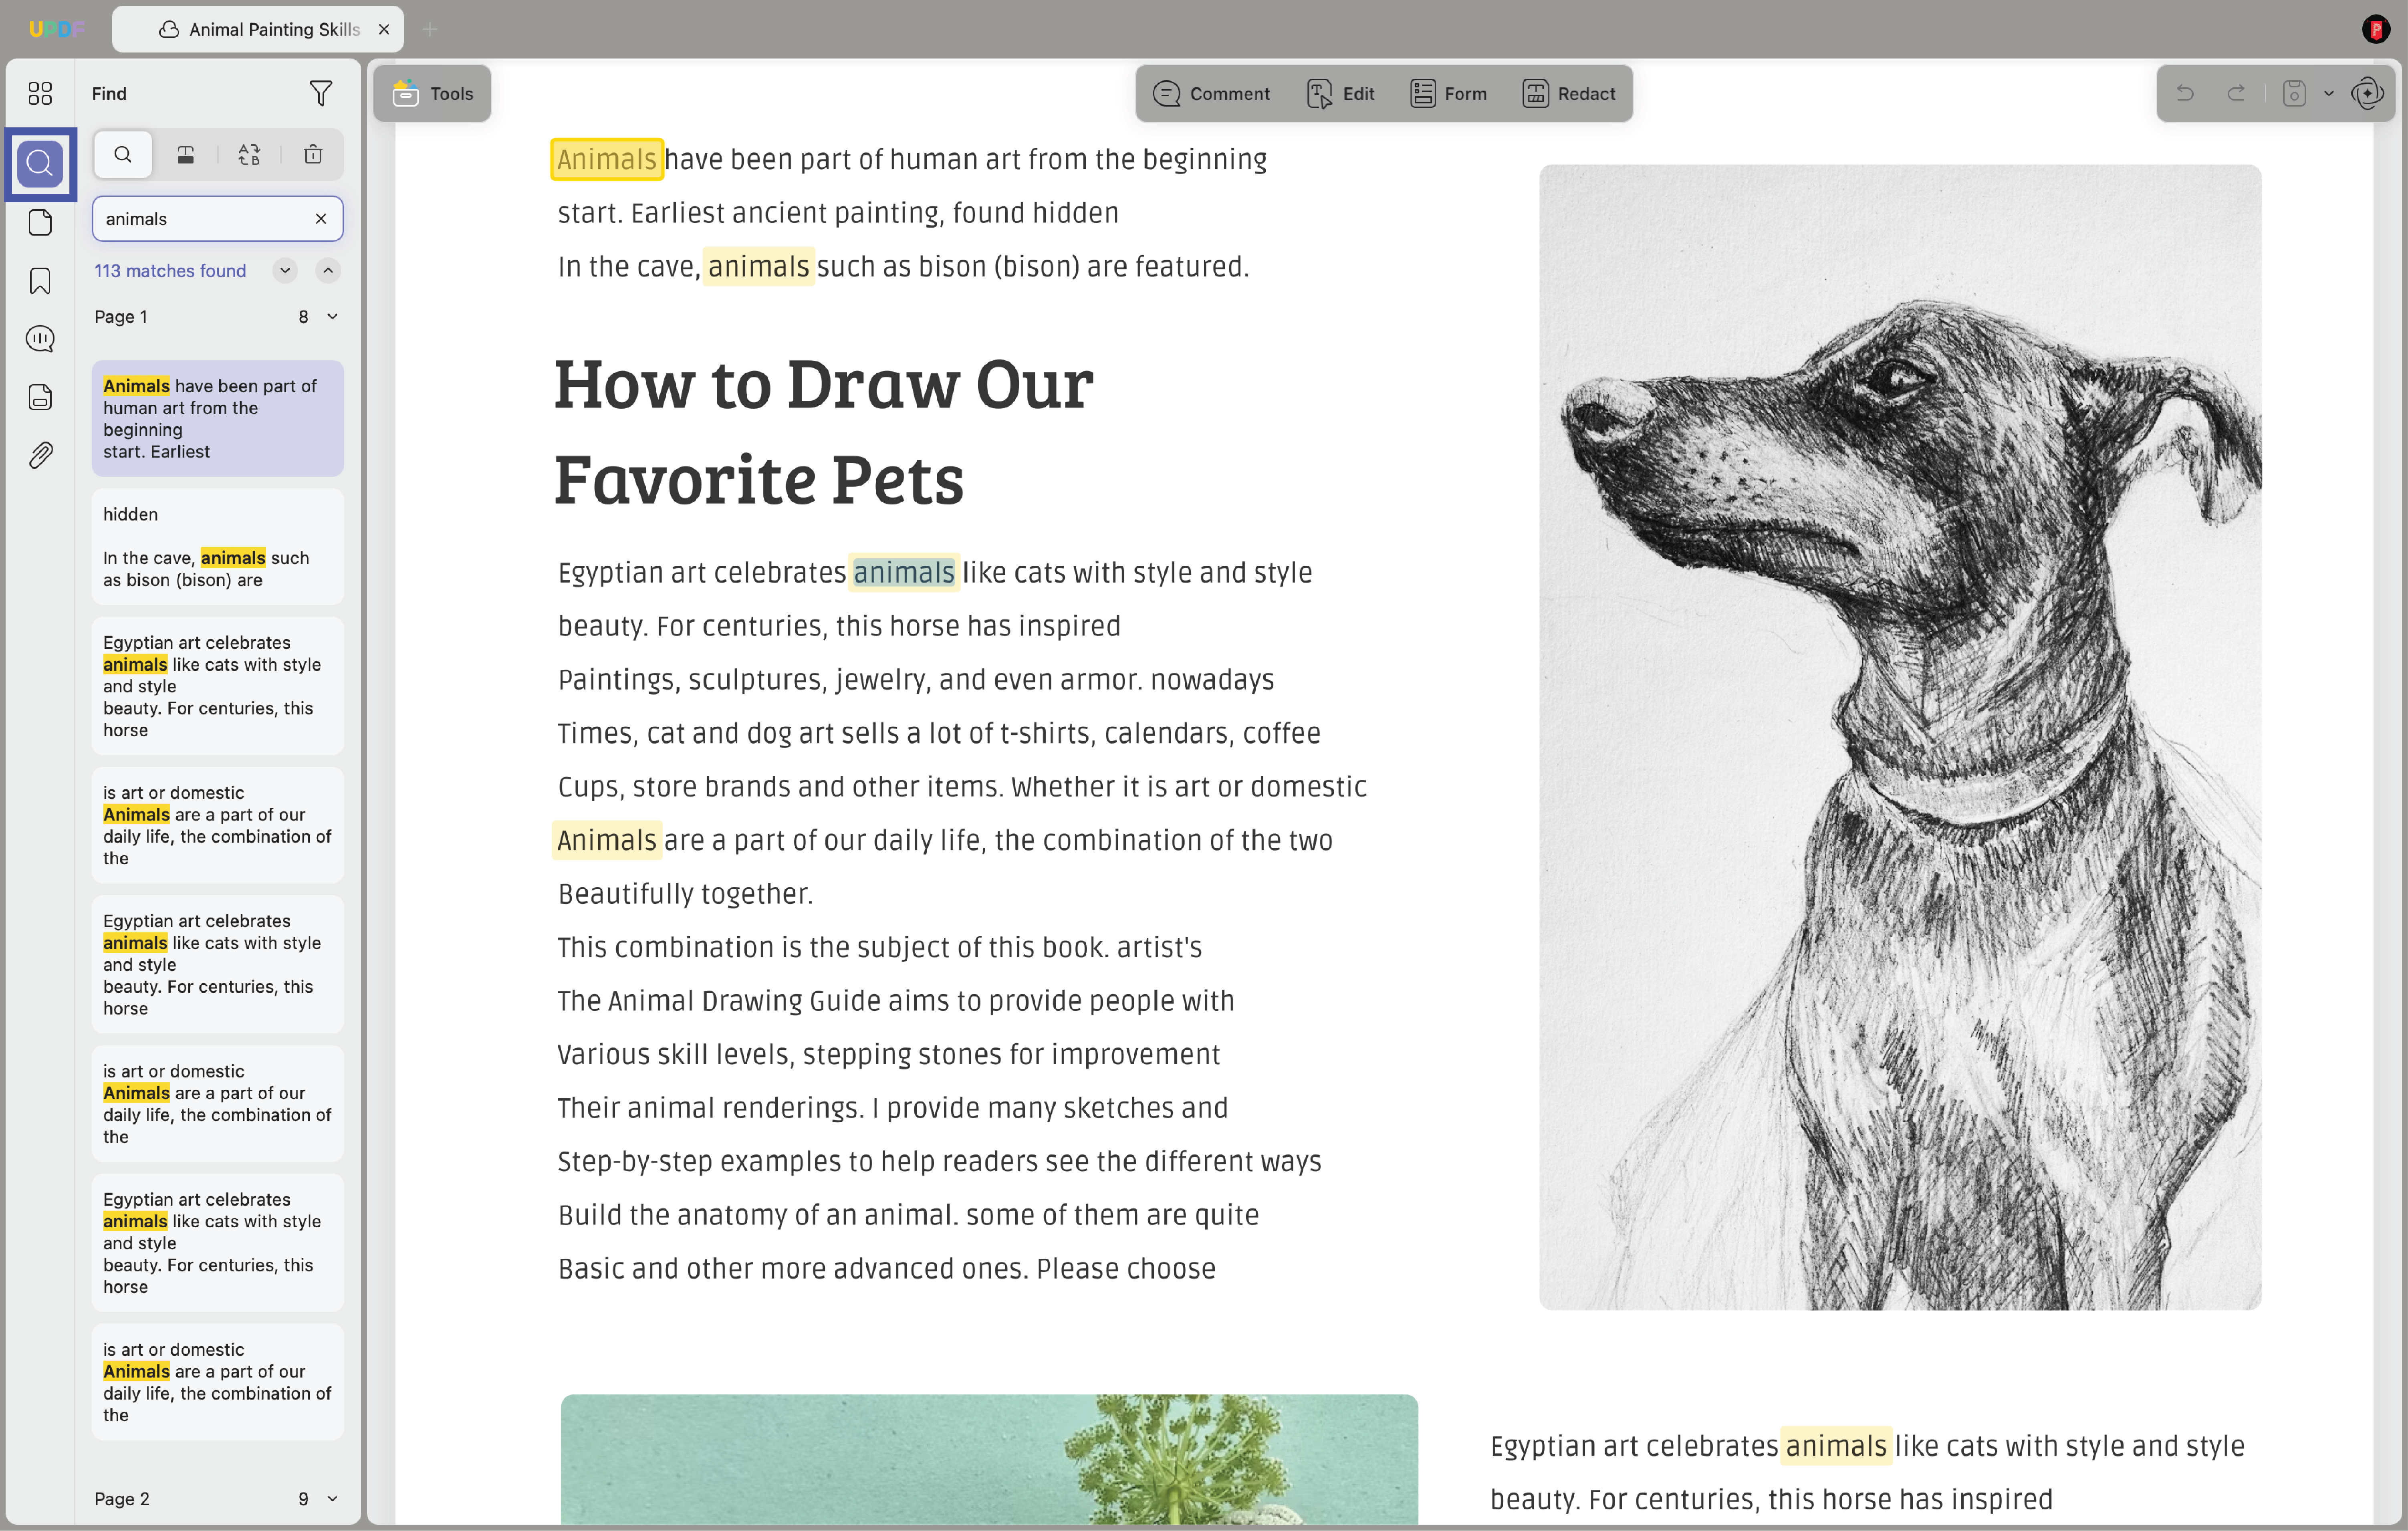Screen dimensions: 2408x1531
Task: Click the user profile avatar icon
Action: [x=2376, y=29]
